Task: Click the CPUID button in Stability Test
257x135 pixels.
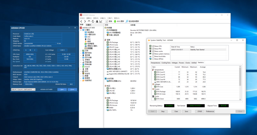Action: click(x=200, y=112)
